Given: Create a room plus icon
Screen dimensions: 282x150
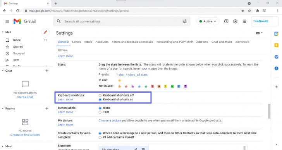Looking at the screenshot, I should point(47,109).
